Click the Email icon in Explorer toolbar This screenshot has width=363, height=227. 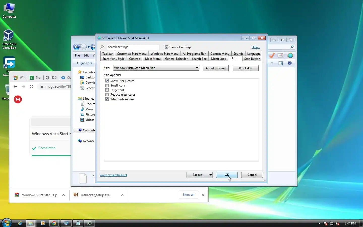[x=280, y=55]
